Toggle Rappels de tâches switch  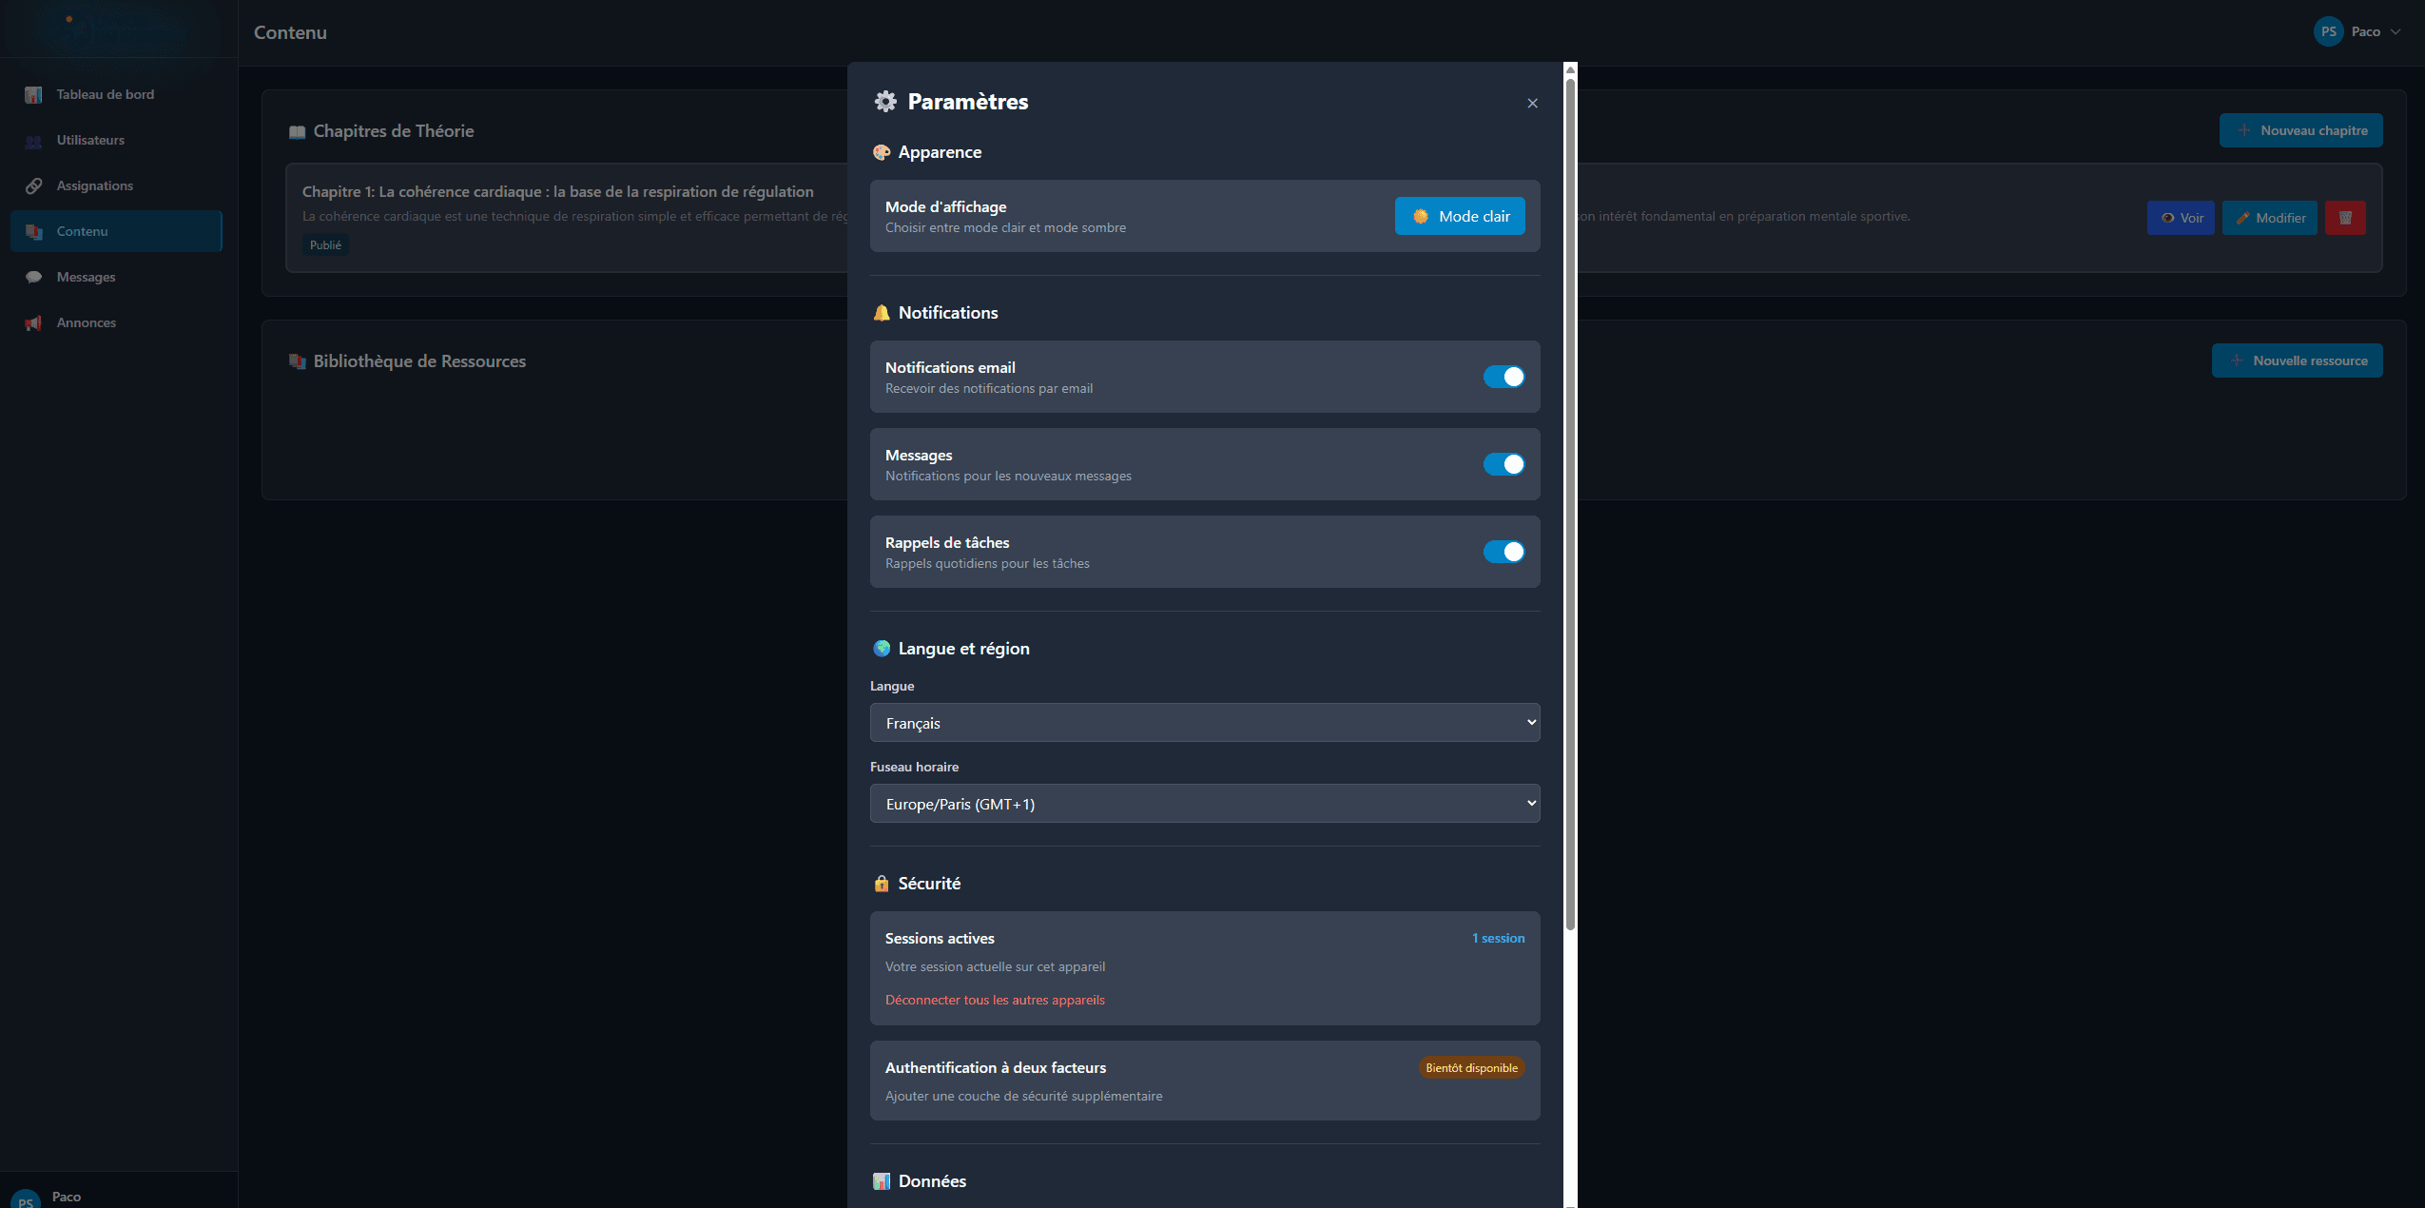coord(1503,552)
